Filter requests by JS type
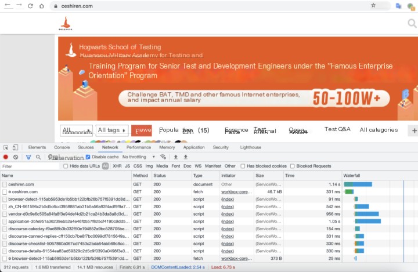The height and width of the screenshot is (272, 418). 127,166
